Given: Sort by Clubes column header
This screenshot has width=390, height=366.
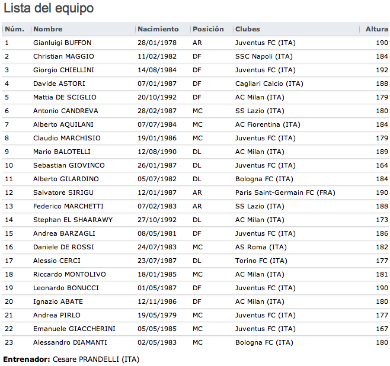Looking at the screenshot, I should [x=248, y=29].
